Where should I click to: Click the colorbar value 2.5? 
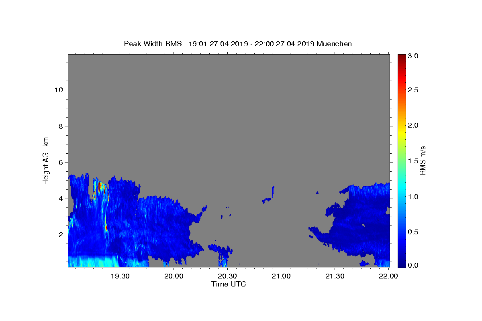413,90
